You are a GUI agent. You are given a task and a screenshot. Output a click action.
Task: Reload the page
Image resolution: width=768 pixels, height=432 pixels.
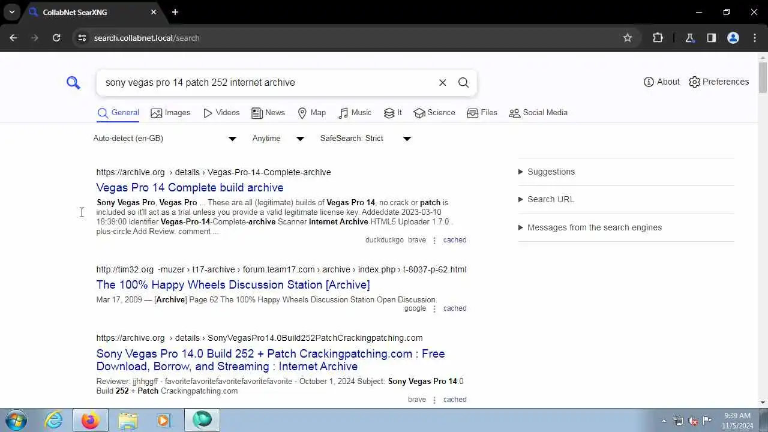coord(56,38)
